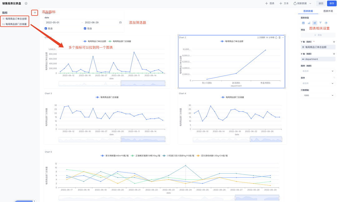Delete Chart 2 with trash icon
The width and height of the screenshot is (337, 202).
tap(279, 37)
